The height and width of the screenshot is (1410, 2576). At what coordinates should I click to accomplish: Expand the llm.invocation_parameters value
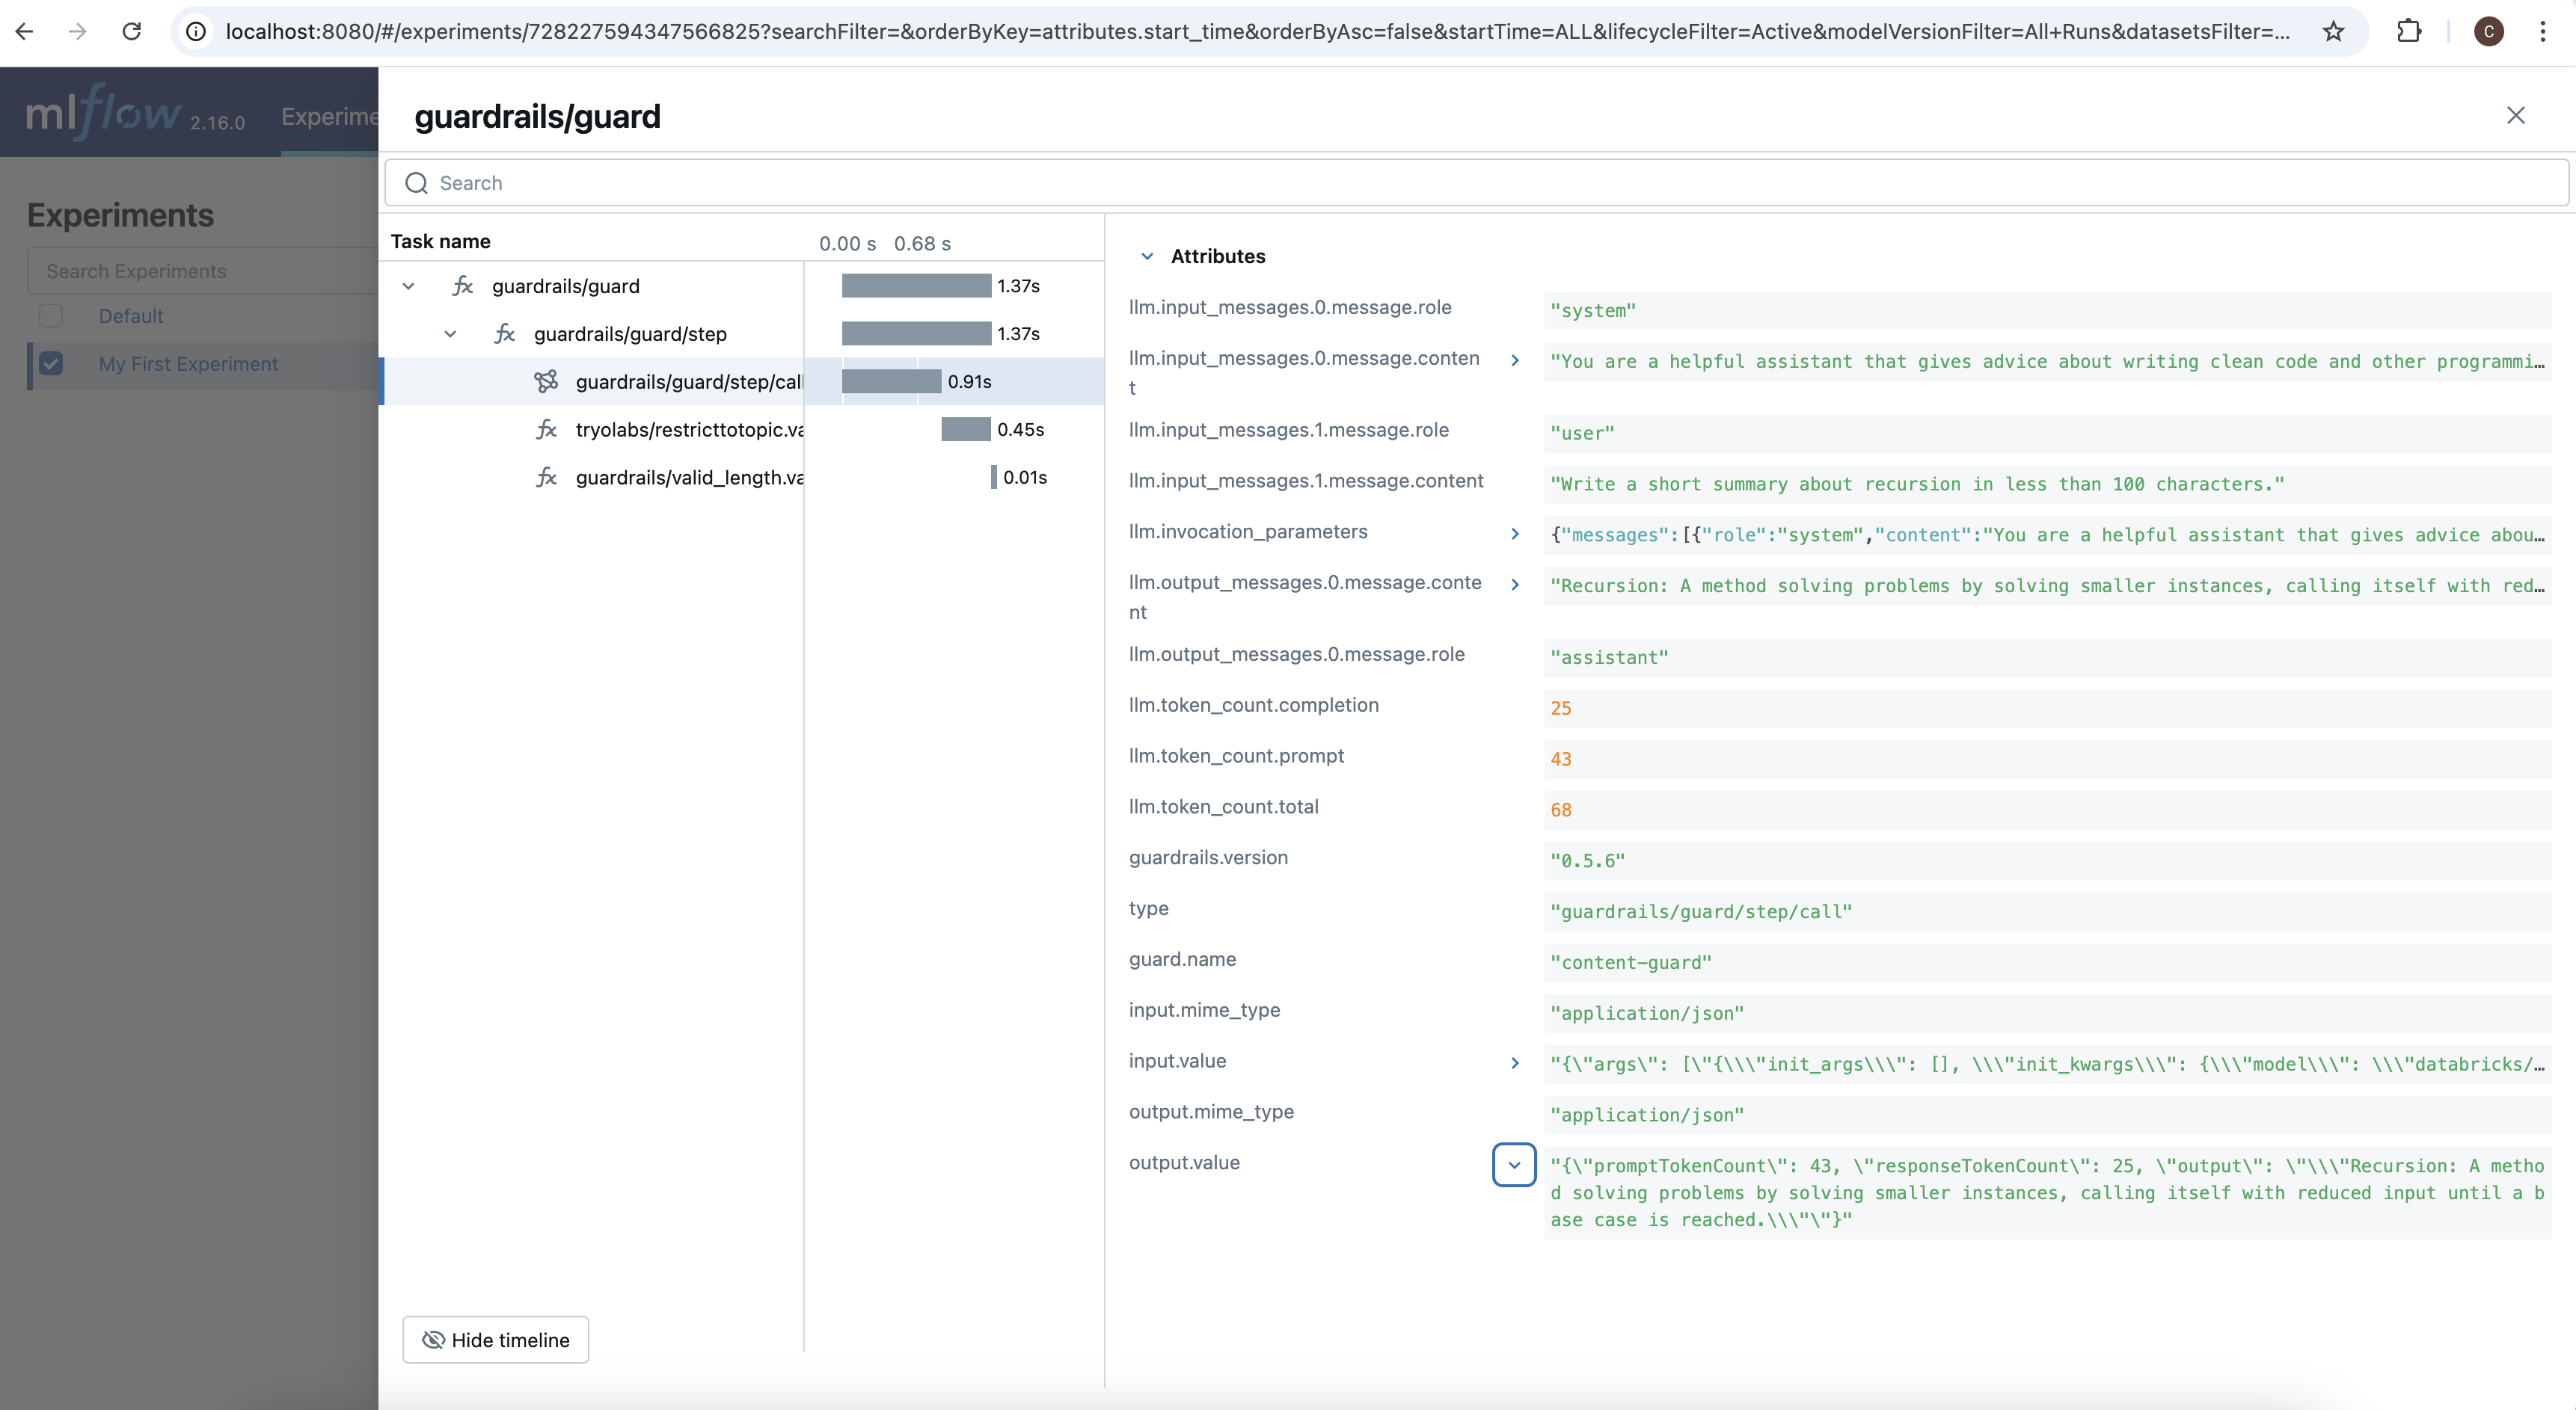1514,534
